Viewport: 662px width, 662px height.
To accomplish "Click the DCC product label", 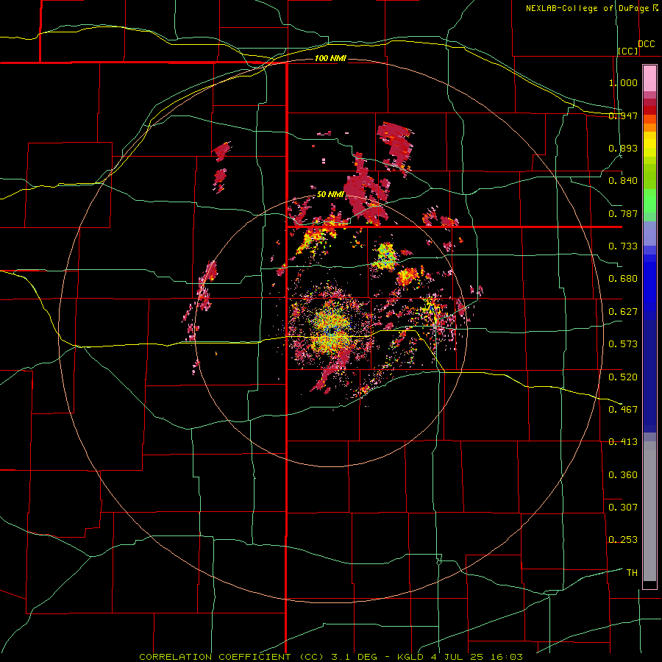I will pyautogui.click(x=646, y=44).
